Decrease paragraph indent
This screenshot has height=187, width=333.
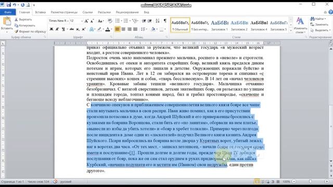coord(144,21)
